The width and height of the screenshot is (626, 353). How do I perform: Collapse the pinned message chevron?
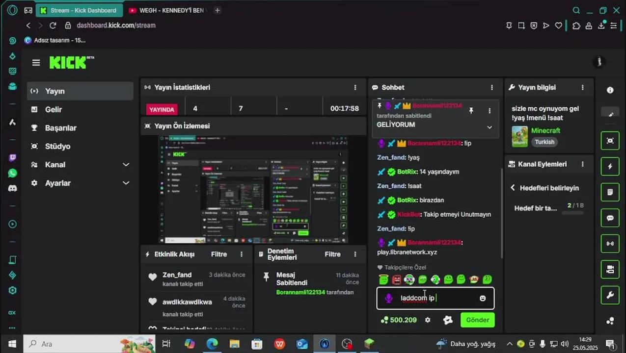490,127
